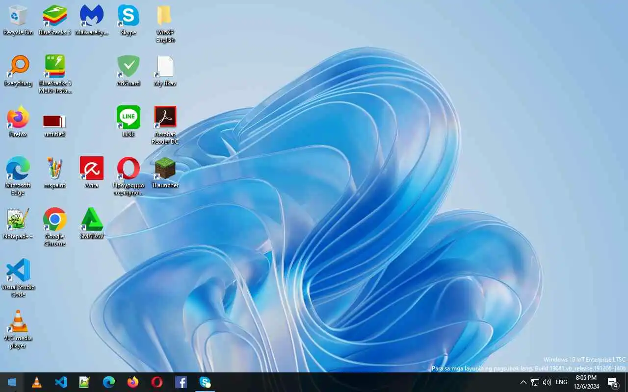Select the Google Chrome desktop shortcut
This screenshot has width=628, height=392.
(54, 227)
